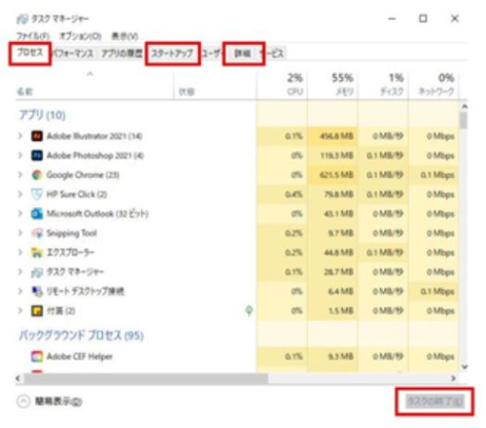486x428 pixels.
Task: Click HP Sure Click's 0.4% CPU value
Action: 295,195
